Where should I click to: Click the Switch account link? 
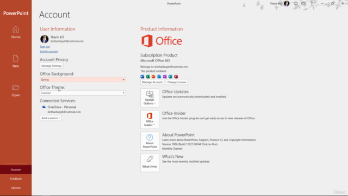(49, 51)
